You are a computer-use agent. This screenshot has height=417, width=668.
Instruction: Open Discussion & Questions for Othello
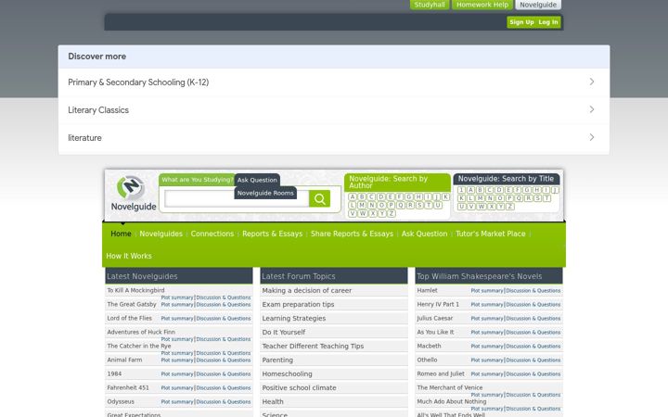point(533,360)
